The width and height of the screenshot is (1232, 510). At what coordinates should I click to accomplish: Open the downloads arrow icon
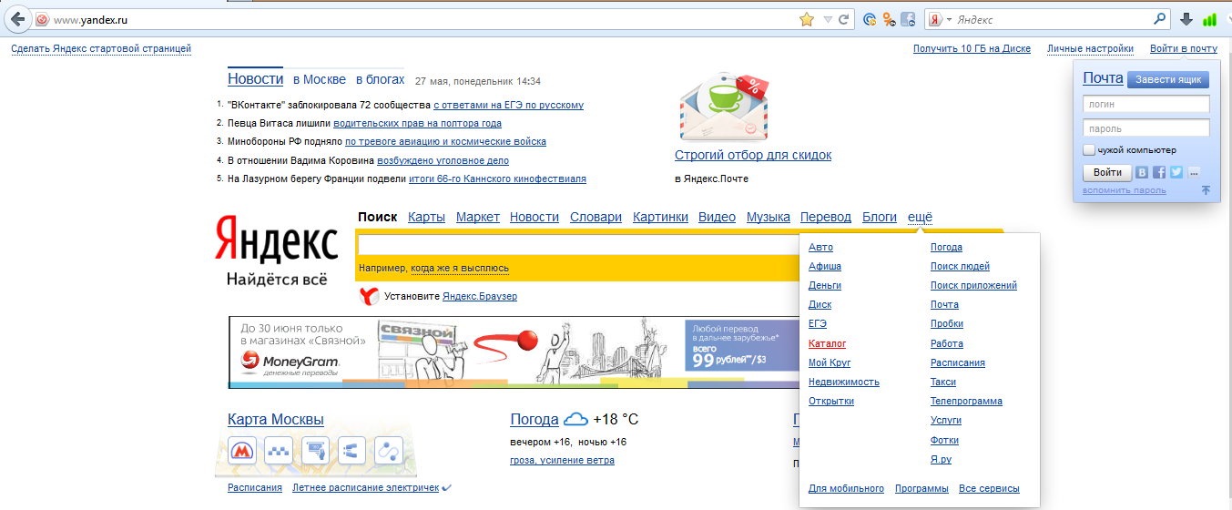[1186, 19]
